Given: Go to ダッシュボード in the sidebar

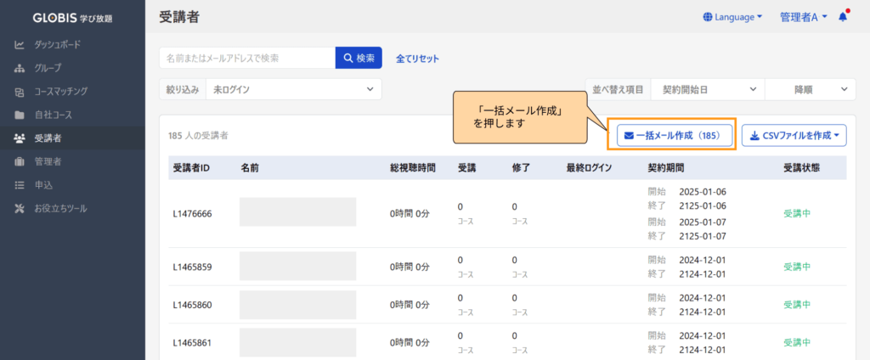Looking at the screenshot, I should click(x=58, y=44).
